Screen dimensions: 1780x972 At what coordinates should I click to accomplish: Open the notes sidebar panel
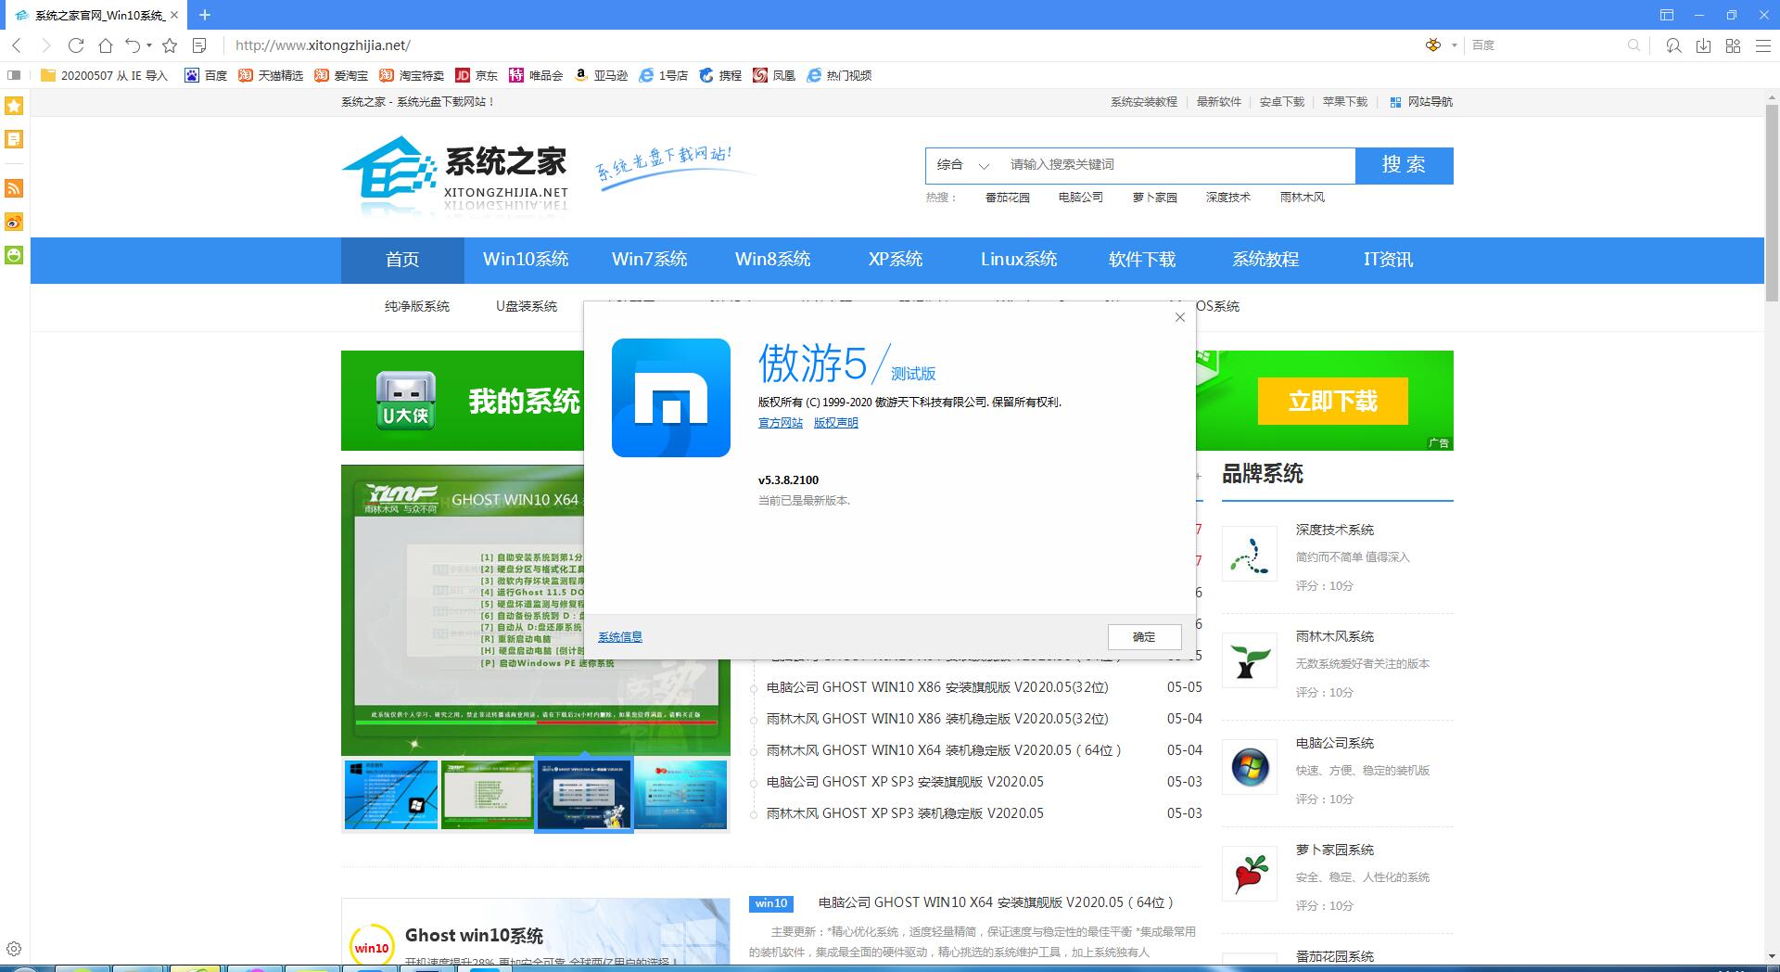click(14, 139)
